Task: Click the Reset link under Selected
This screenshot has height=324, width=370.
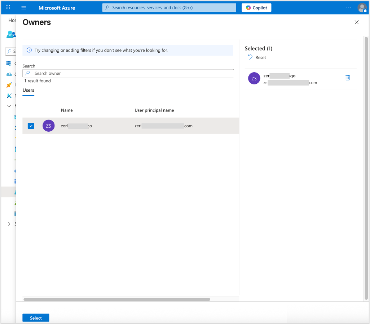Action: [x=260, y=57]
